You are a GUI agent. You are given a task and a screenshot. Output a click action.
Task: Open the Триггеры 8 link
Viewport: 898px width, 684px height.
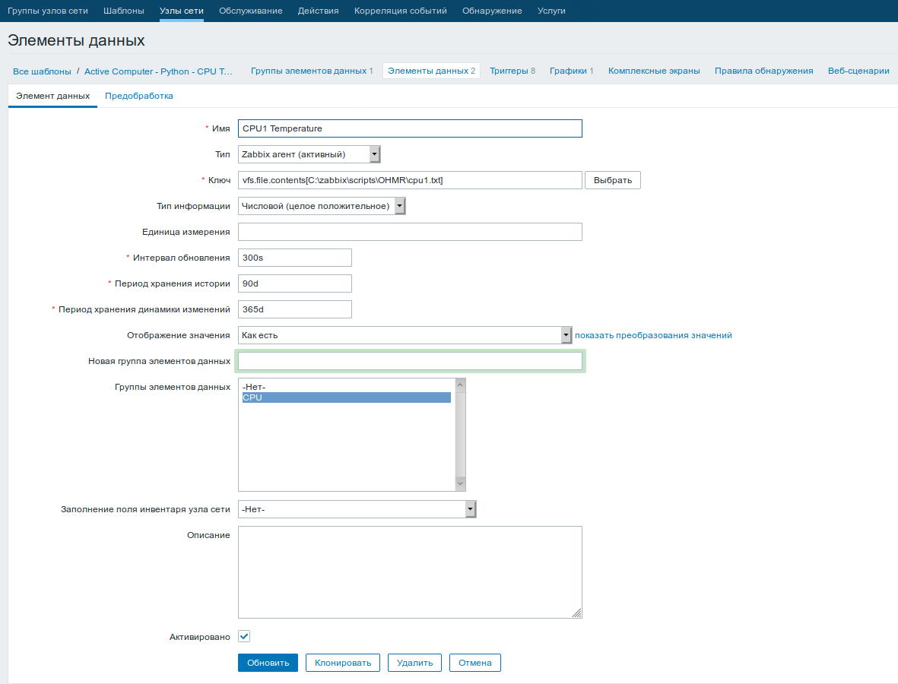[x=512, y=71]
